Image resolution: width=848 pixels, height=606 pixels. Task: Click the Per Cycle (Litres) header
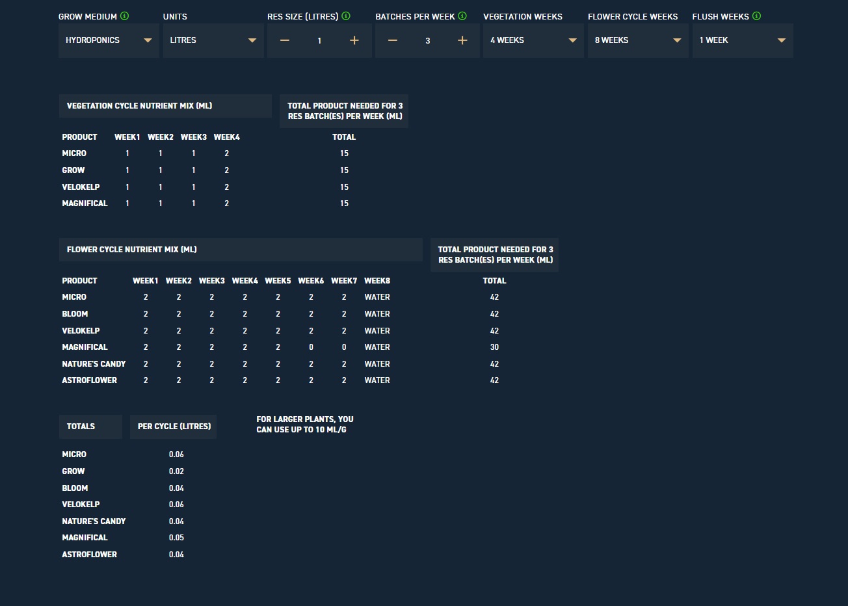click(174, 427)
